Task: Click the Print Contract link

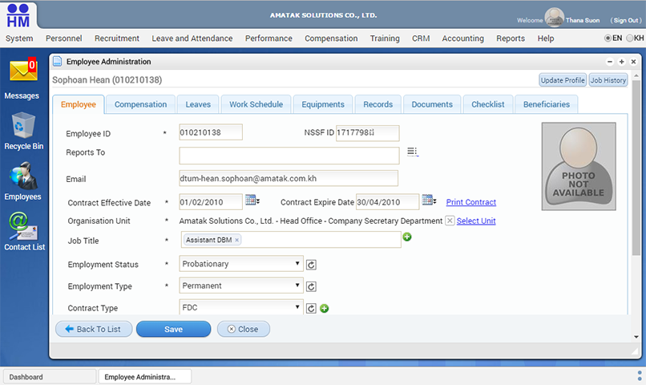Action: click(x=471, y=202)
